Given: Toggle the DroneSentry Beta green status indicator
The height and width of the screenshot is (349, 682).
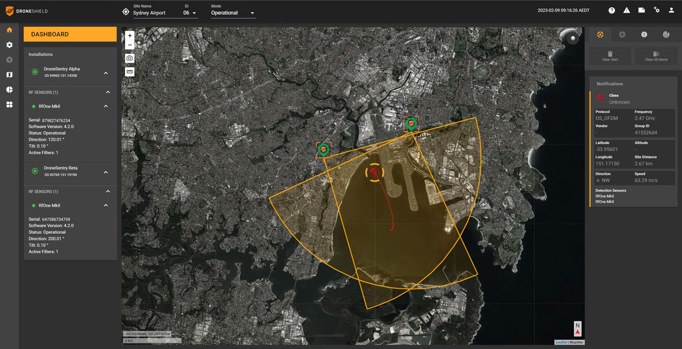Looking at the screenshot, I should (x=35, y=171).
